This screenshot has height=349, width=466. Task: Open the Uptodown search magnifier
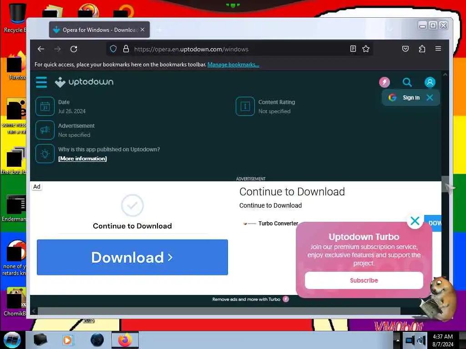point(407,82)
